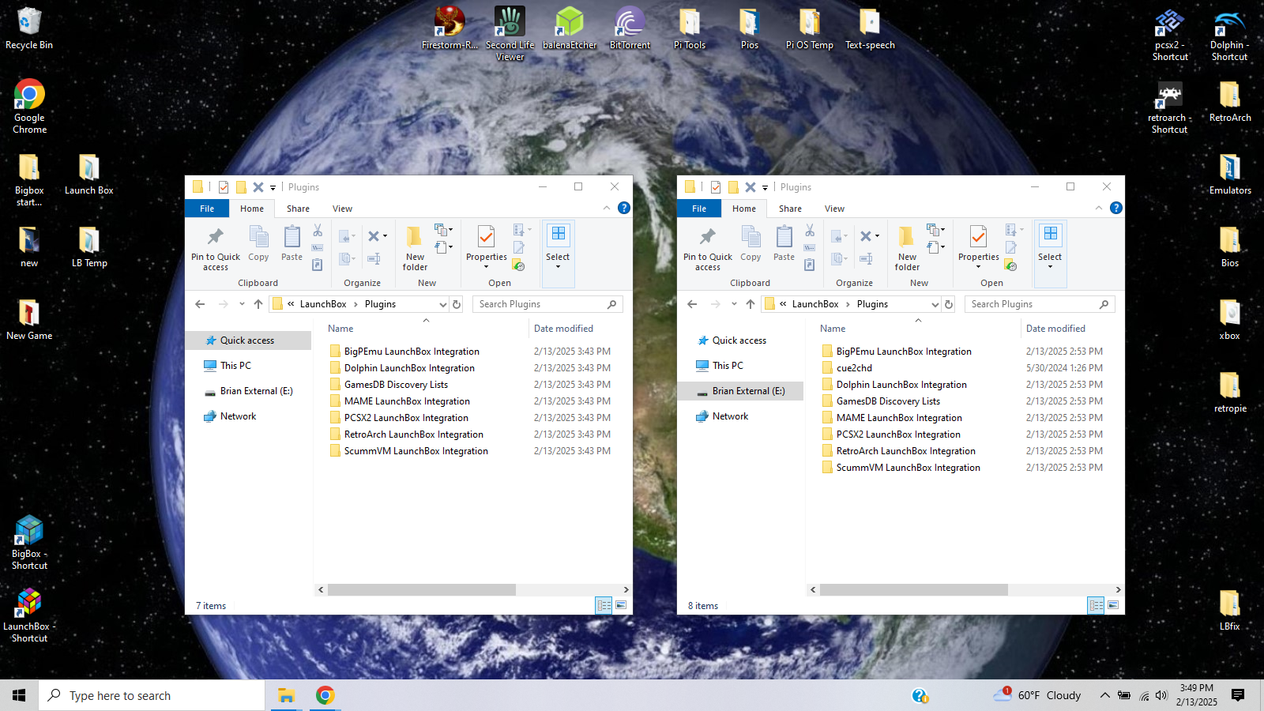Sort by Name column in right window
The image size is (1264, 711).
tap(833, 329)
